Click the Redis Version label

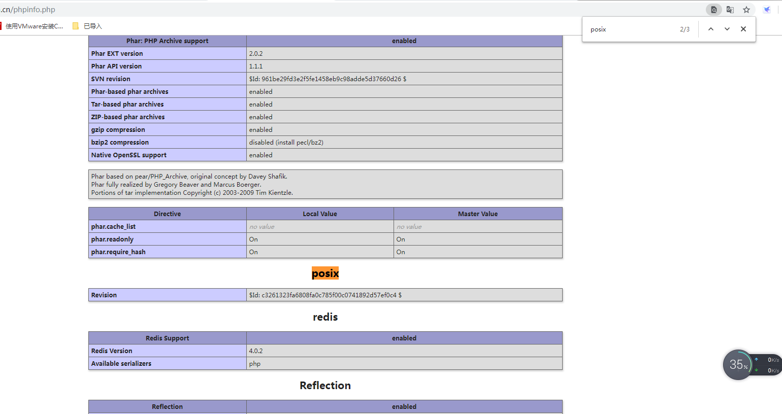pos(112,351)
